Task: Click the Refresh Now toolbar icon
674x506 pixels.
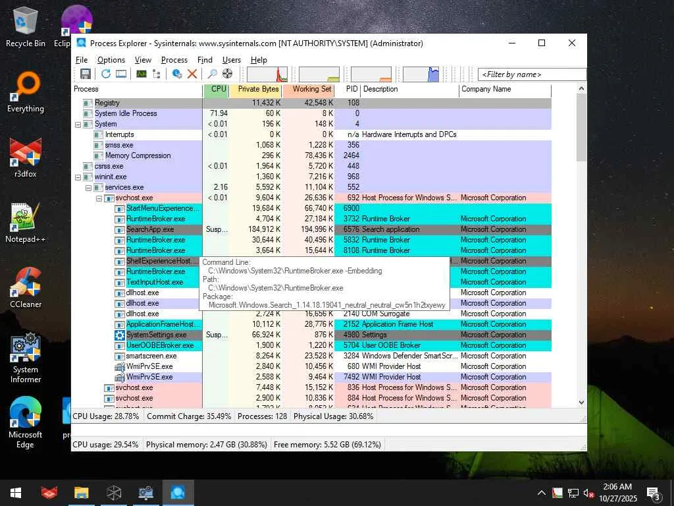Action: (x=105, y=74)
